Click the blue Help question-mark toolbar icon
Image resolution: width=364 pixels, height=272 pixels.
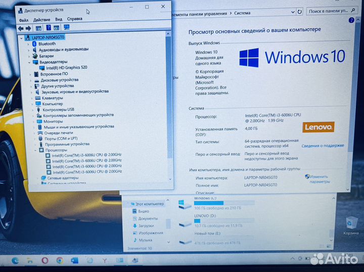pyautogui.click(x=49, y=28)
